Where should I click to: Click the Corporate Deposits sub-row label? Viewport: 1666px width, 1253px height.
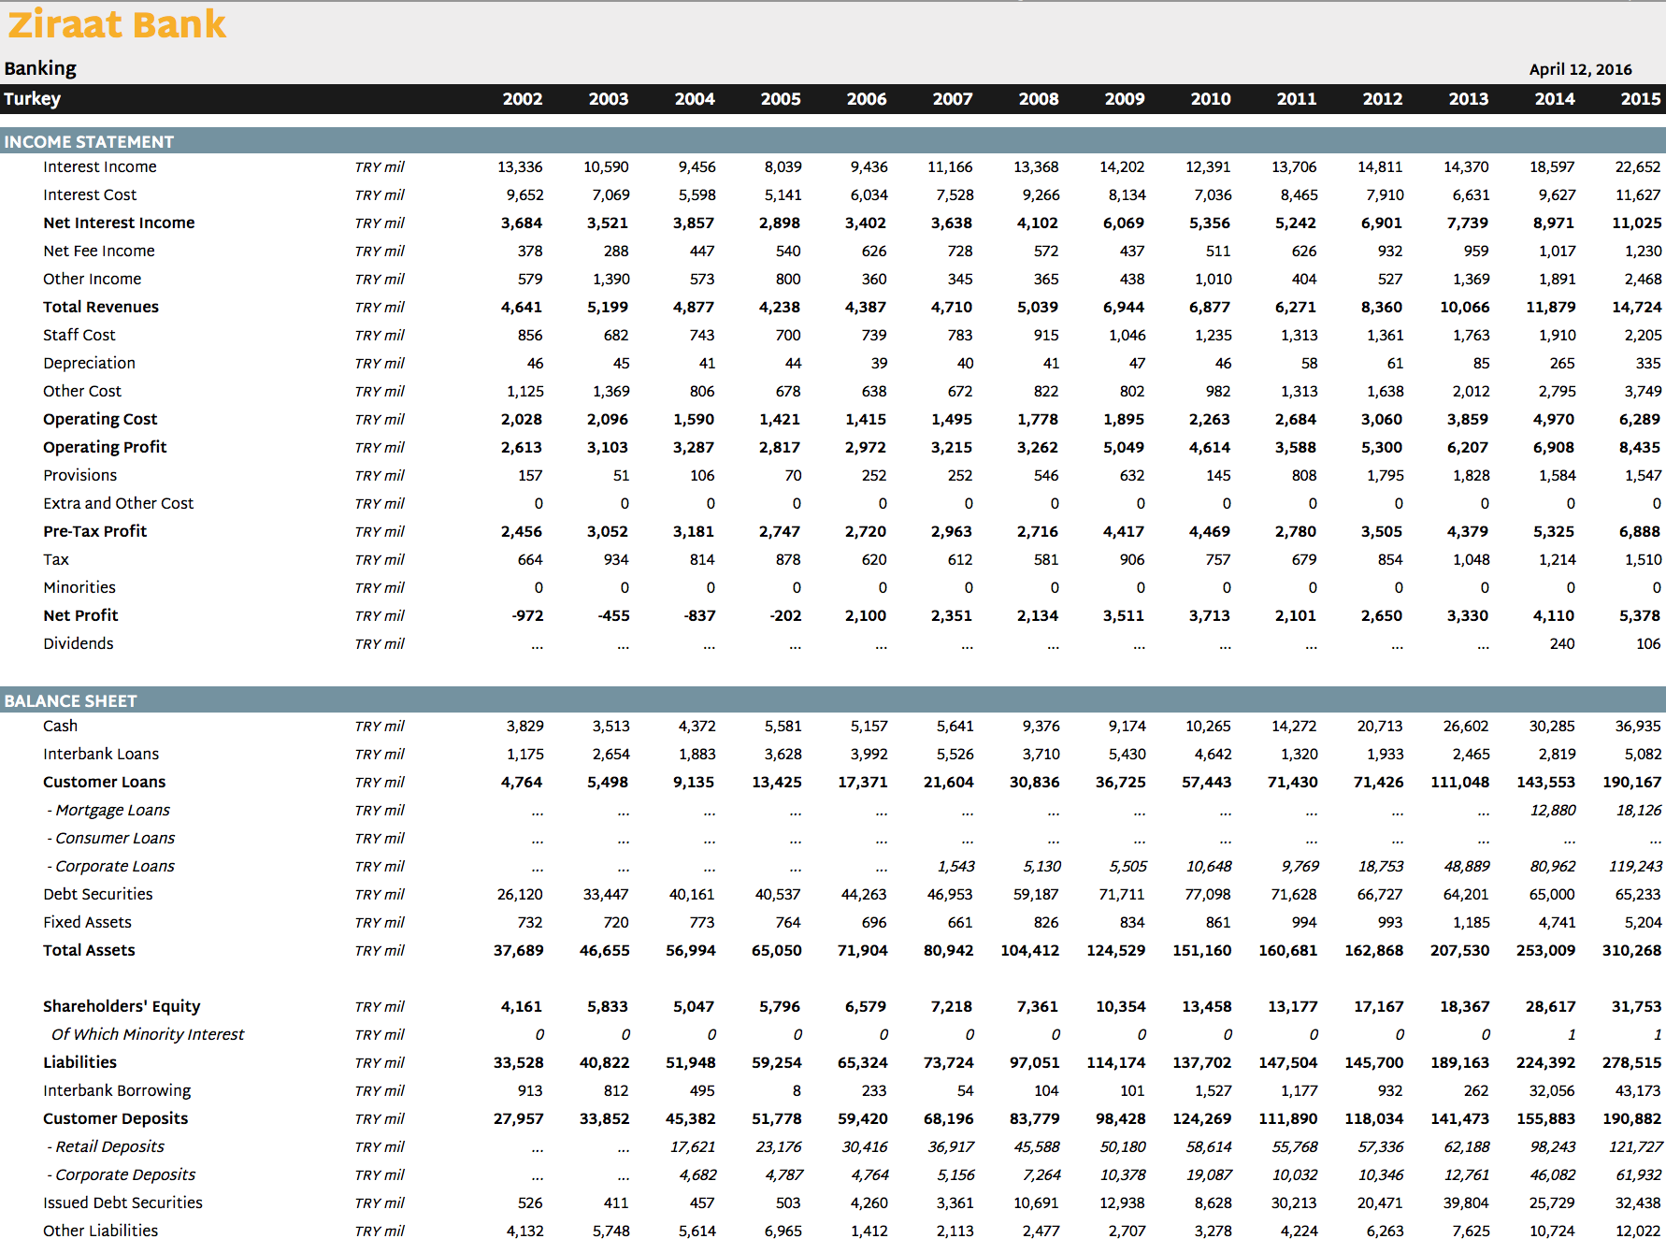pos(122,1175)
